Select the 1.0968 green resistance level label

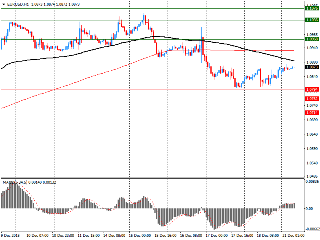pyautogui.click(x=312, y=39)
